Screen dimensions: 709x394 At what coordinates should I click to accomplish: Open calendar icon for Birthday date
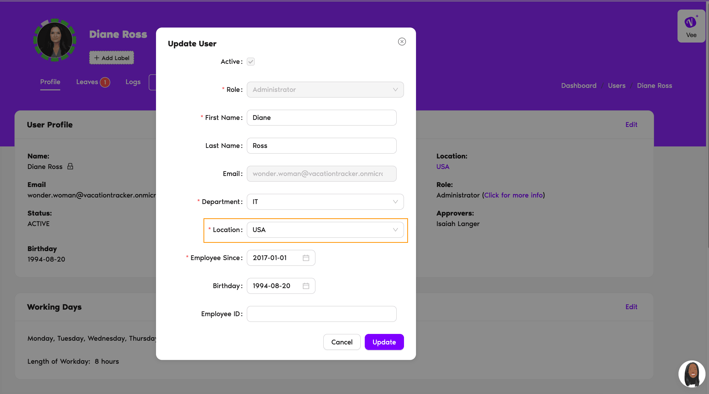tap(306, 286)
